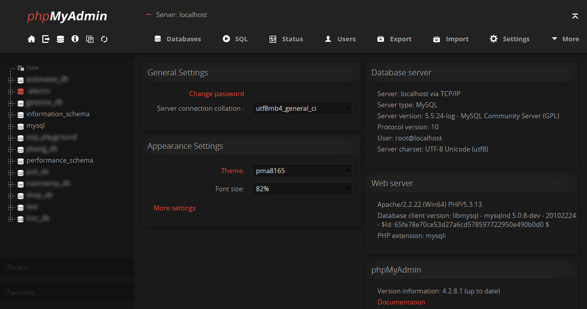The image size is (587, 309).
Task: Click the log out icon
Action: (46, 39)
